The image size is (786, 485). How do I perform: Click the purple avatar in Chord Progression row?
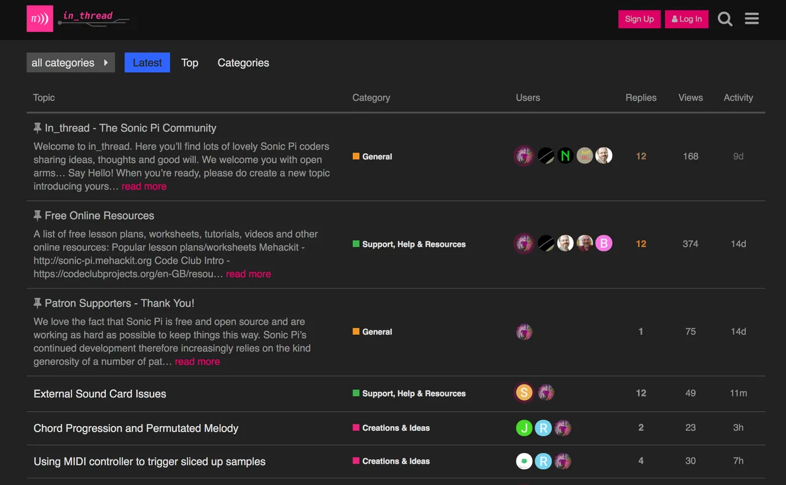(562, 428)
